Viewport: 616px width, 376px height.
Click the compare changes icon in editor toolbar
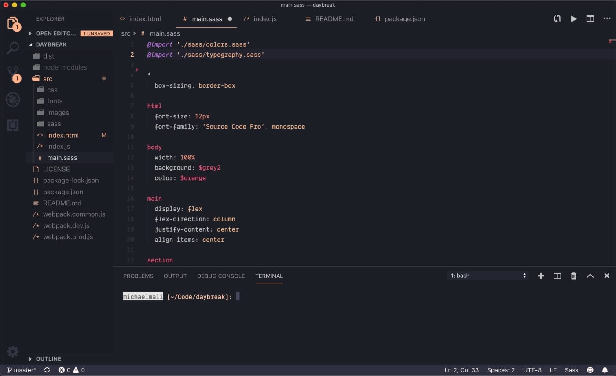click(x=557, y=19)
